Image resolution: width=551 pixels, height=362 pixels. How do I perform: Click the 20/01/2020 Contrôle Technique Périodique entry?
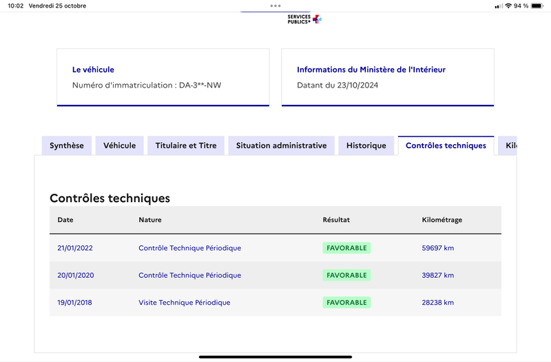[x=190, y=275]
